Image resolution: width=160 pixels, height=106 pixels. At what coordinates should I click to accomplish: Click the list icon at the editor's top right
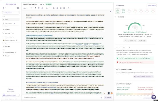click(x=111, y=12)
